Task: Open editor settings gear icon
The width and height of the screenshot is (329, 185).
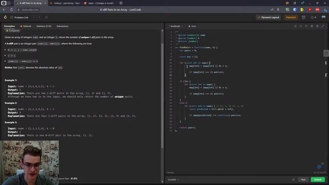Action: point(317,26)
